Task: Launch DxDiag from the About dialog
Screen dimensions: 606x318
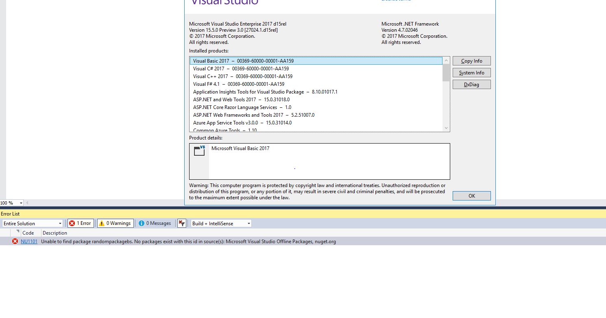Action: [x=471, y=84]
